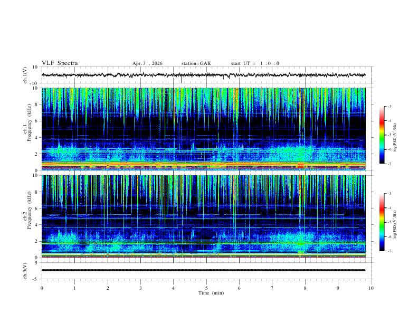Click the "Time (min)" x-axis label
Image resolution: width=418 pixels, height=323 pixels.
pyautogui.click(x=211, y=293)
